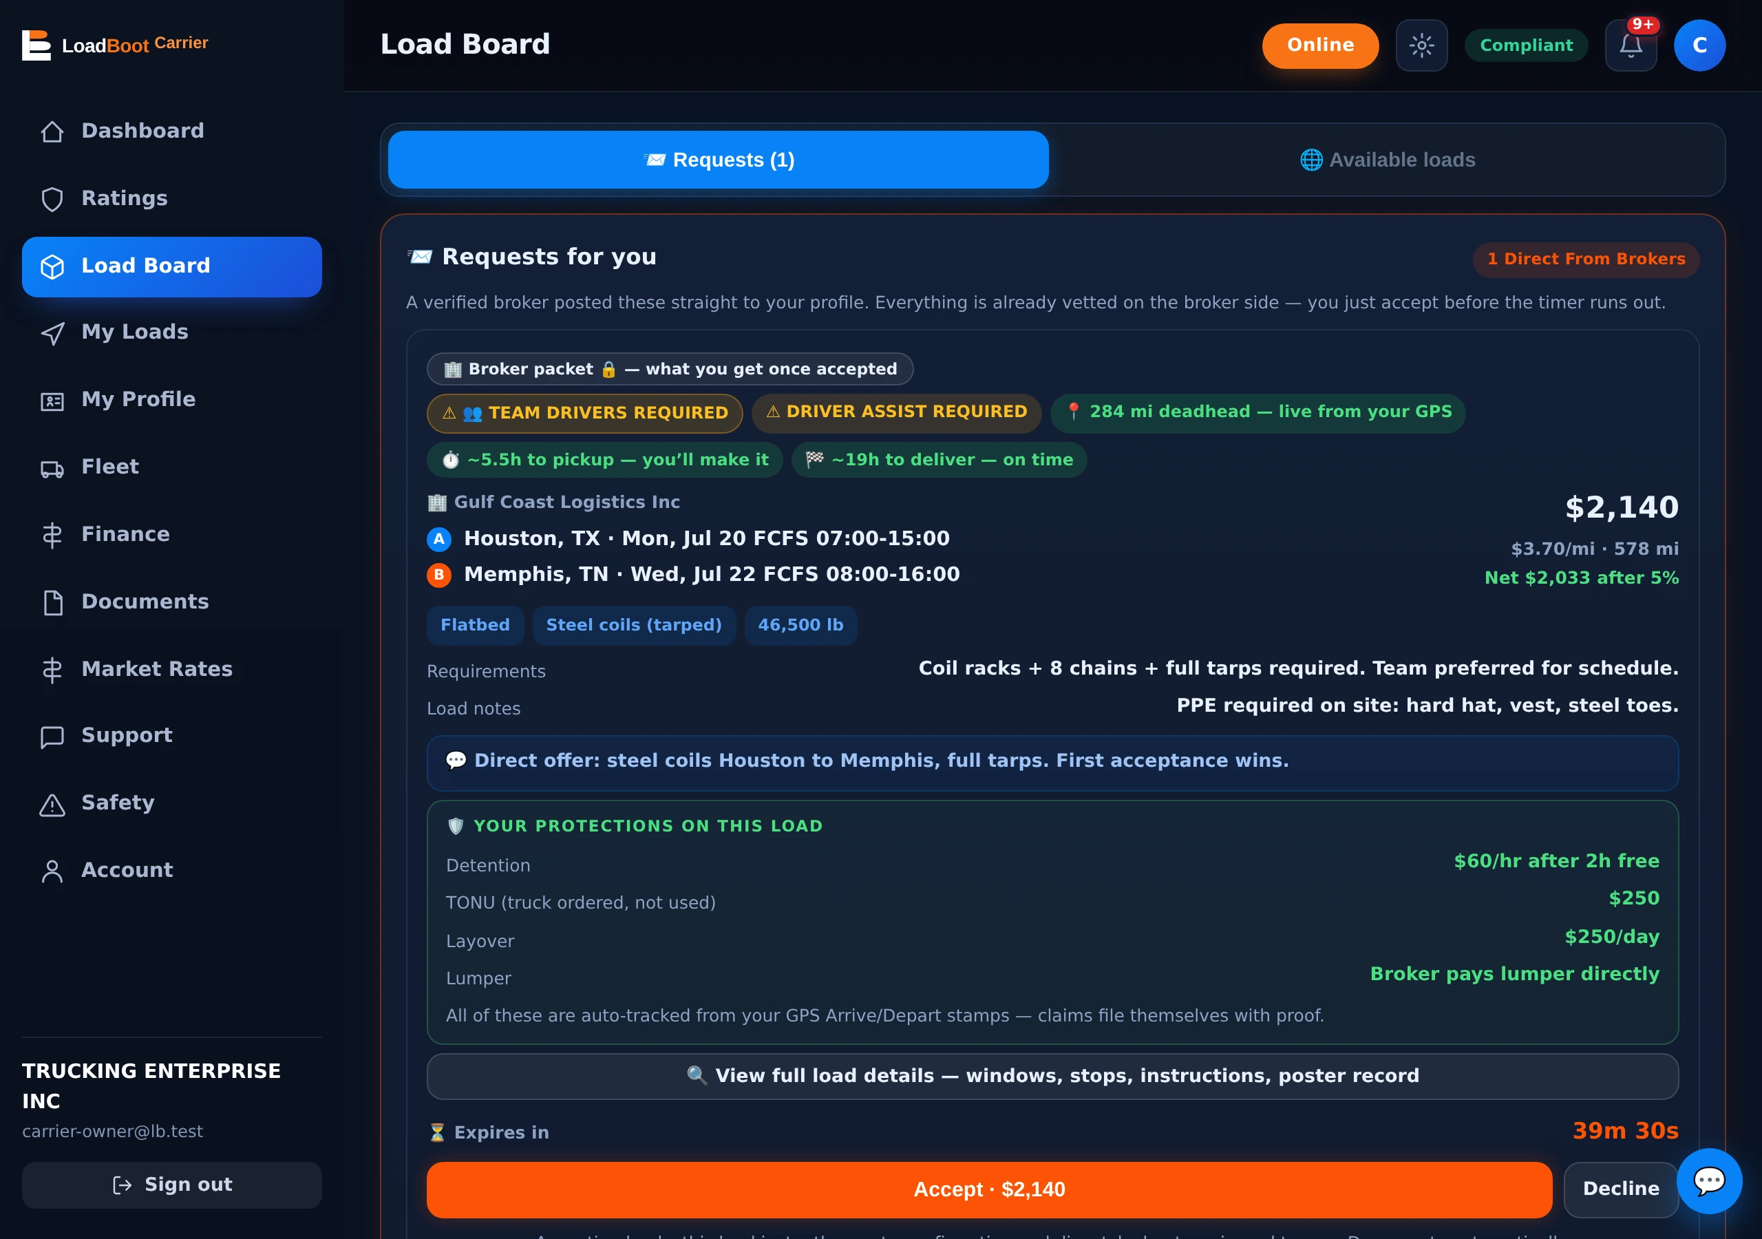Click the ~19h to deliver chip
This screenshot has height=1239, width=1762.
939,460
